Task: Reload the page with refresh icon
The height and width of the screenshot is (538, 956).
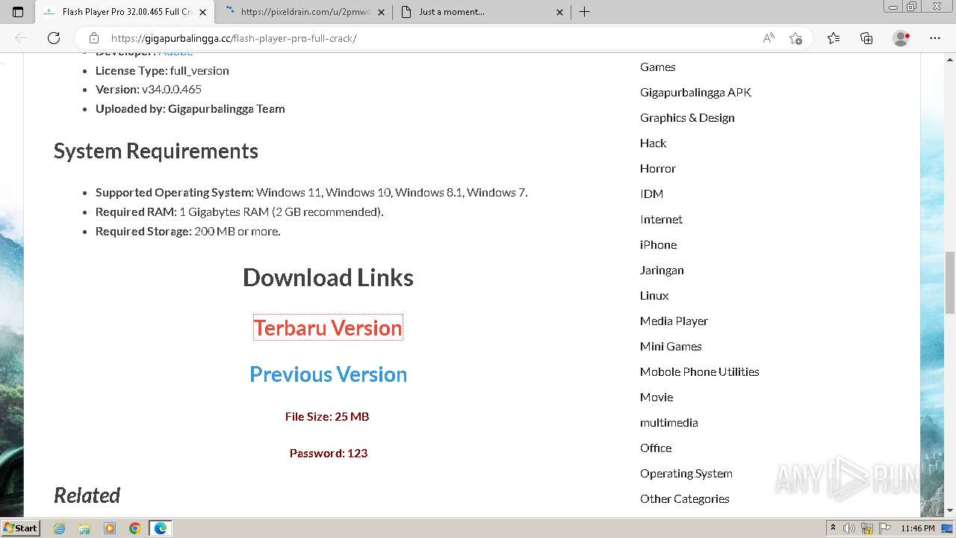Action: (54, 38)
